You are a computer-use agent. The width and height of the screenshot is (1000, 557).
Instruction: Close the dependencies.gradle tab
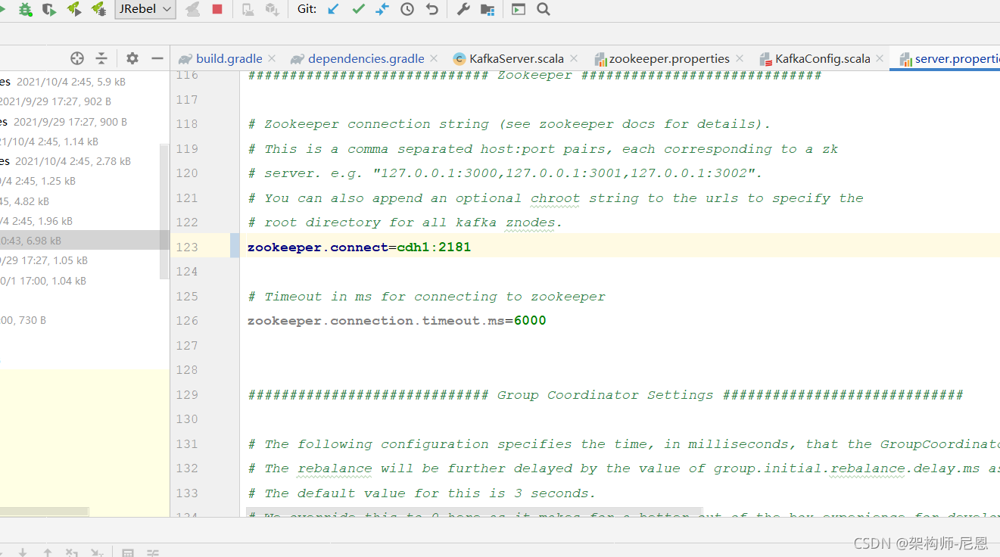tap(434, 58)
